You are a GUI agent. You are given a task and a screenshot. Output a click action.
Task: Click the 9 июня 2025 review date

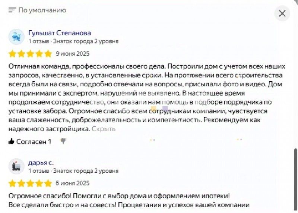pos(73,53)
